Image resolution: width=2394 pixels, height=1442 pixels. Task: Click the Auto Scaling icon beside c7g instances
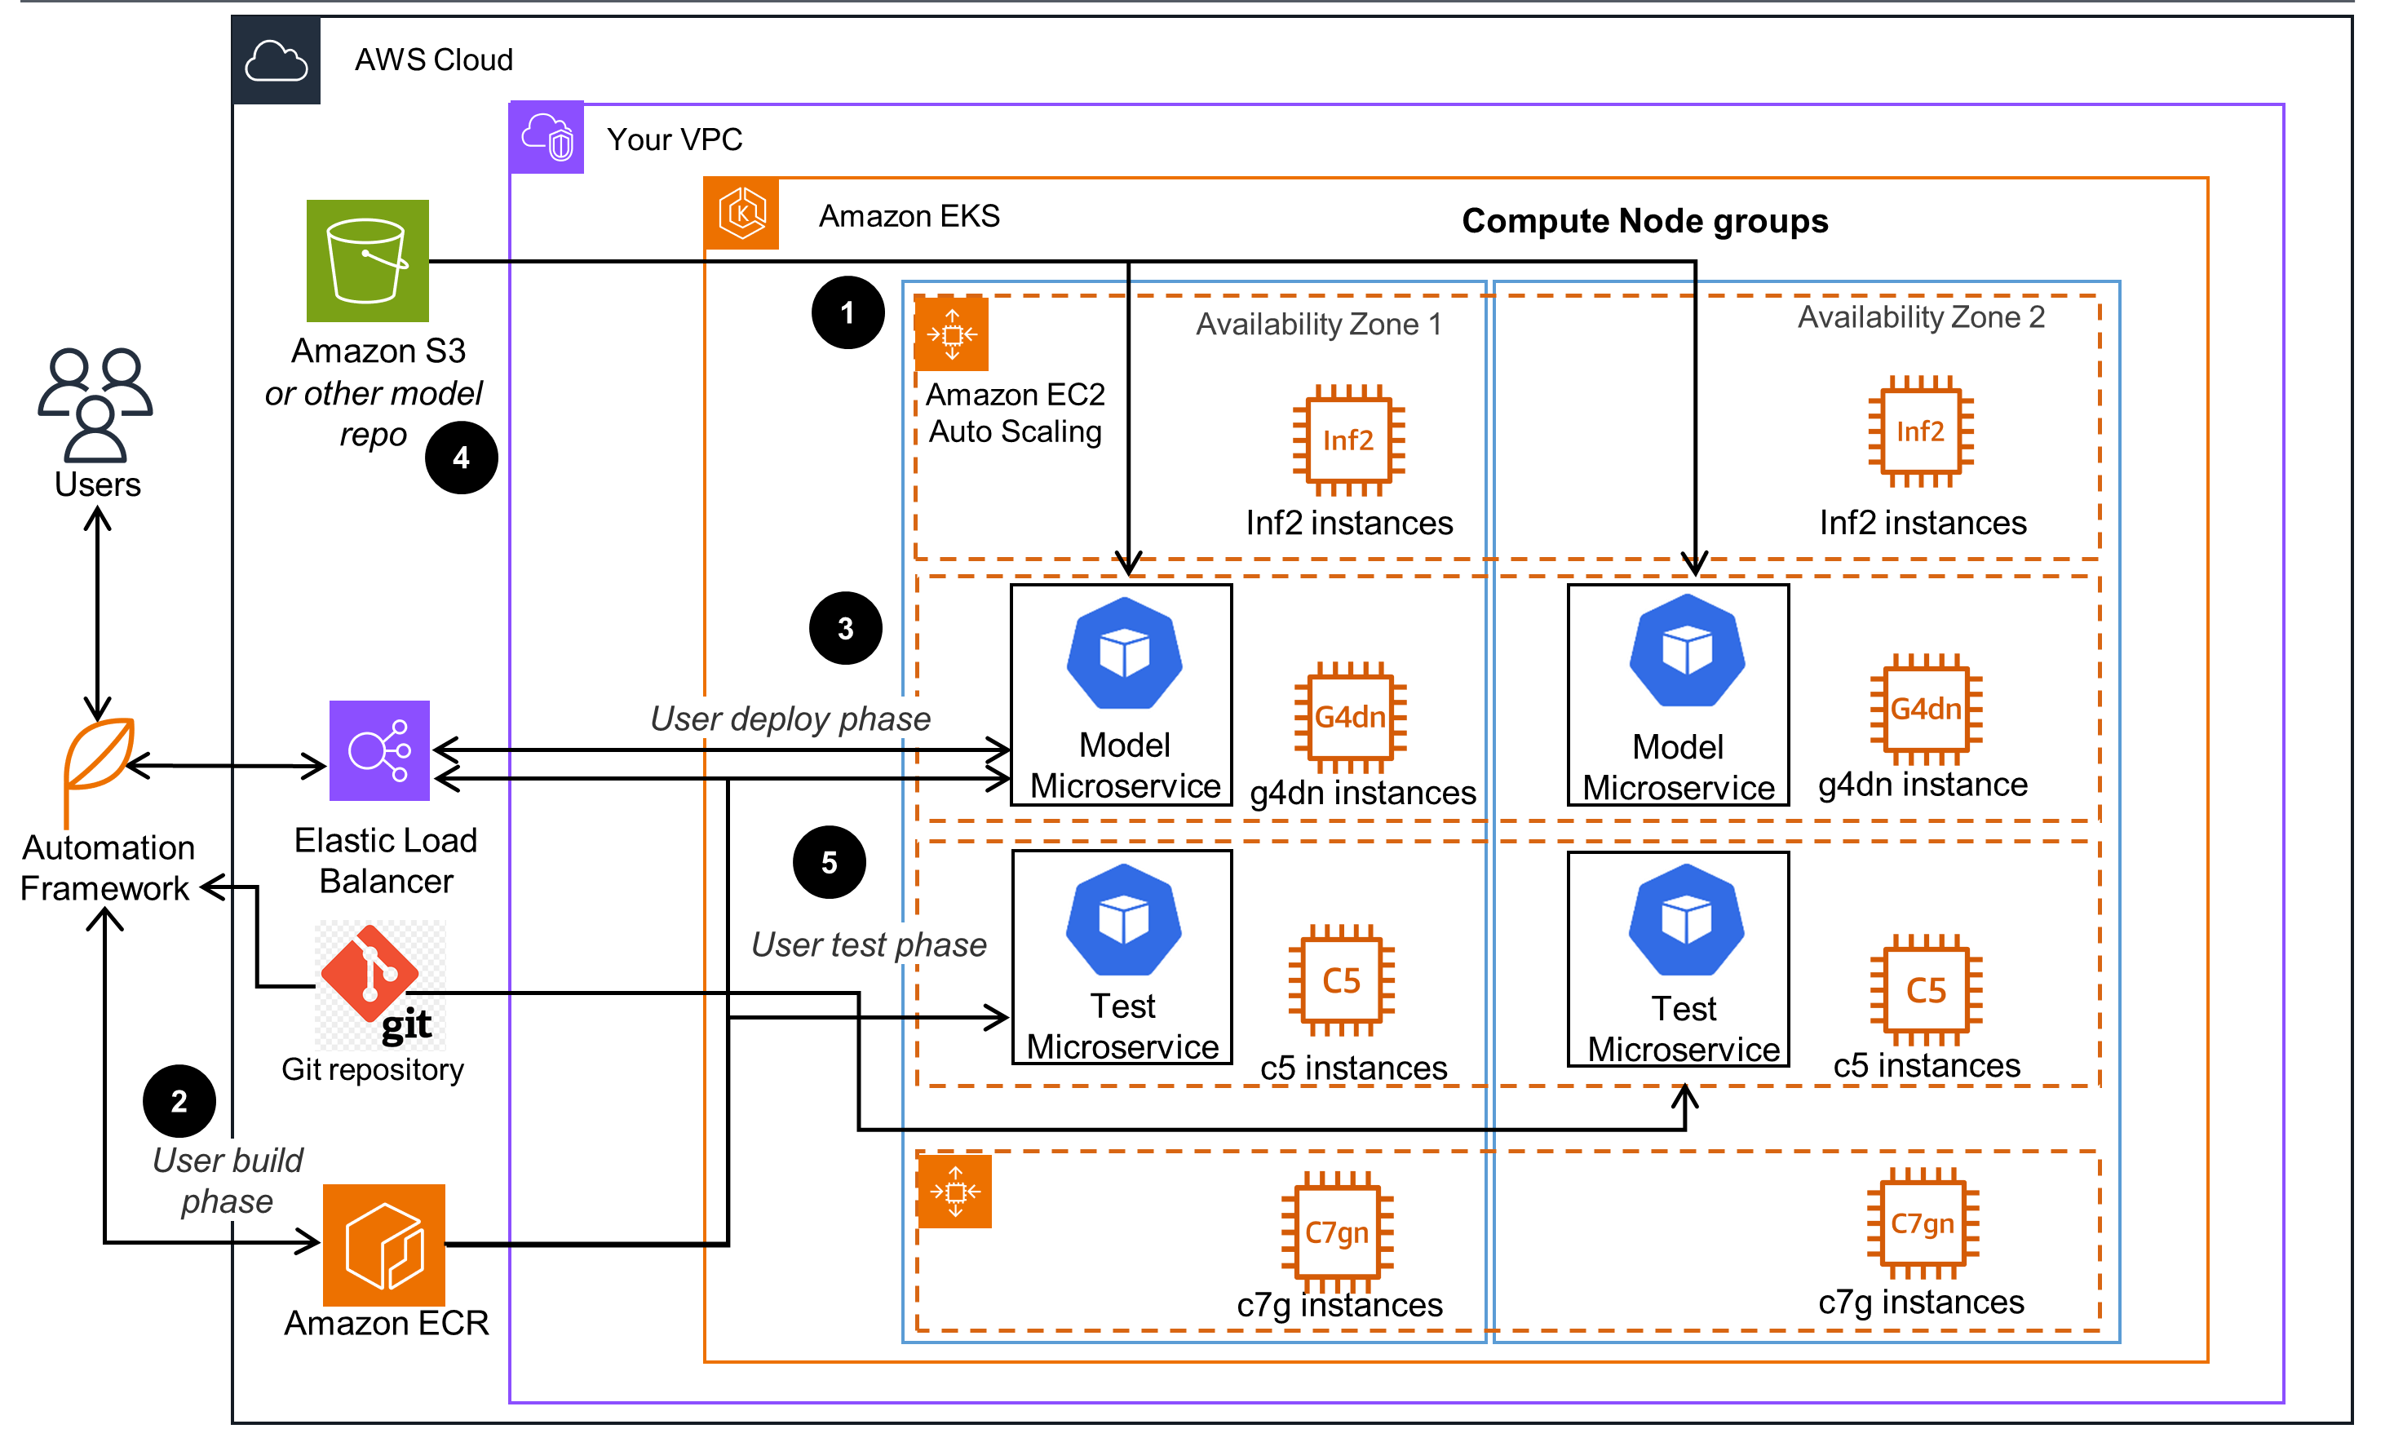[x=956, y=1192]
